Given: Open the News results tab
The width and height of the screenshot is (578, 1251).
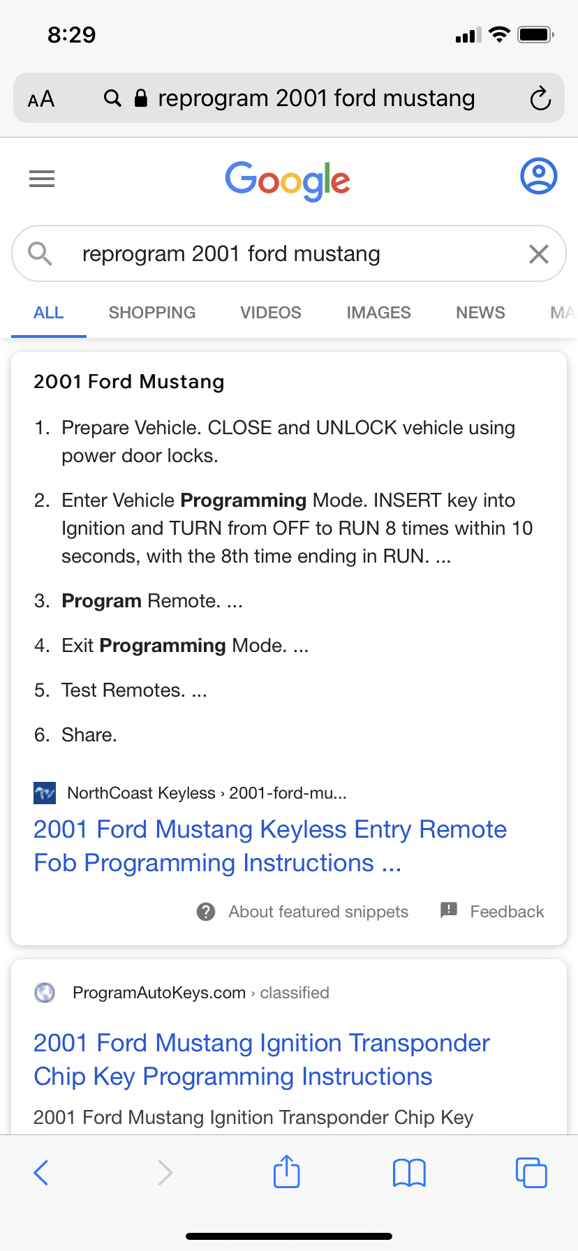Looking at the screenshot, I should 480,313.
